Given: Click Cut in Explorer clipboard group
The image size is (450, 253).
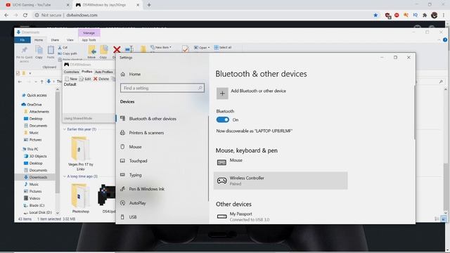Looking at the screenshot, I should [63, 47].
